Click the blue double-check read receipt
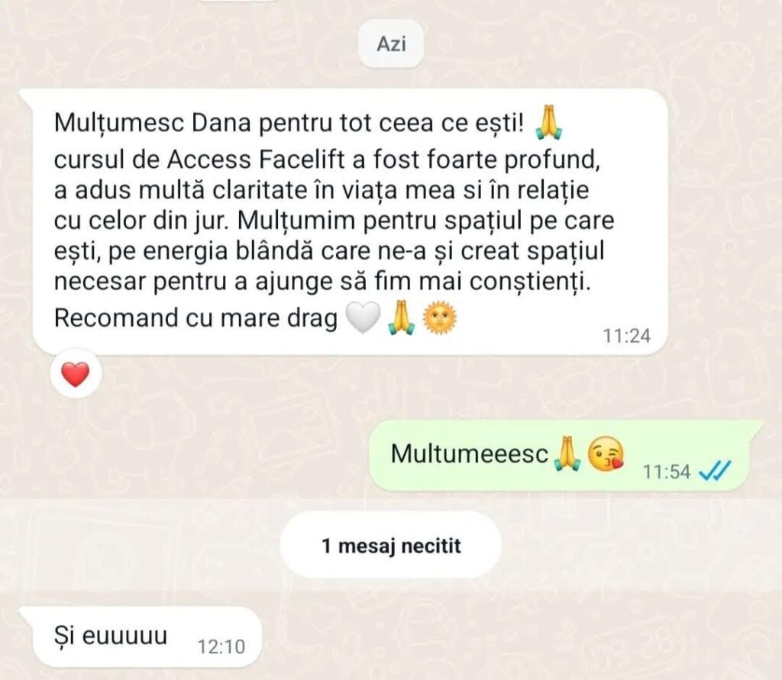Viewport: 782px width, 680px height. [x=714, y=471]
